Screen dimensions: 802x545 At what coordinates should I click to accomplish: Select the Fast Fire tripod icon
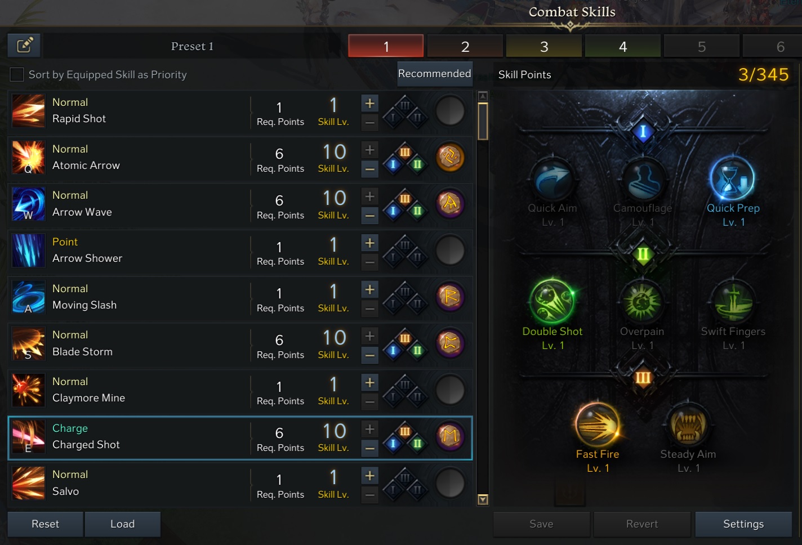pos(598,425)
